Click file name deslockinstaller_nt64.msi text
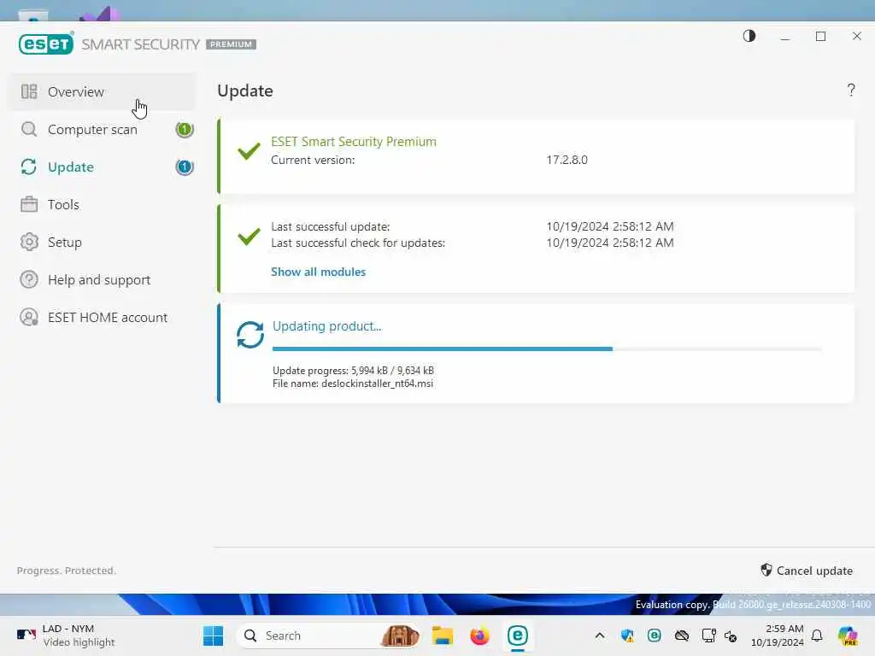This screenshot has height=656, width=875. coord(377,384)
